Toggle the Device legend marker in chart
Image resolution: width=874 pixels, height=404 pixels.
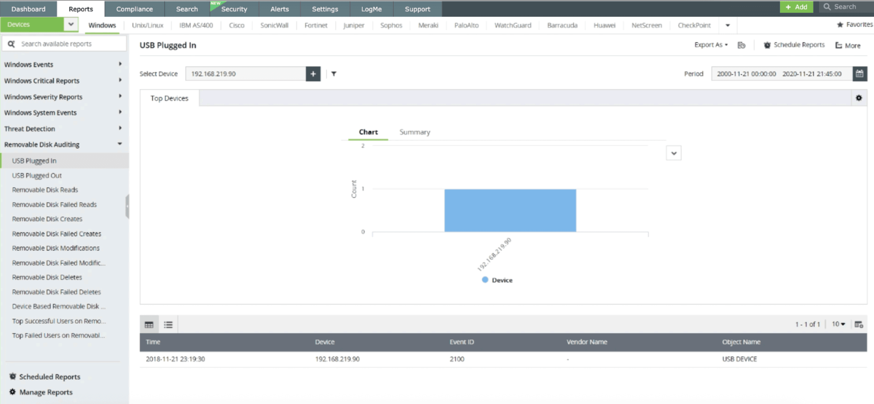coord(485,280)
